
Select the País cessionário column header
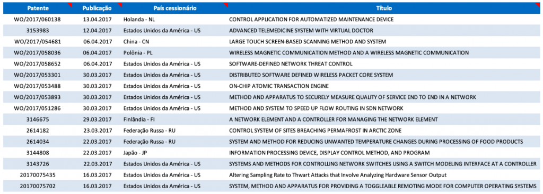175,8
